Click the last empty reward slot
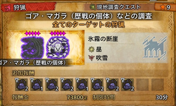This screenshot has height=106, width=176. pyautogui.click(x=158, y=84)
